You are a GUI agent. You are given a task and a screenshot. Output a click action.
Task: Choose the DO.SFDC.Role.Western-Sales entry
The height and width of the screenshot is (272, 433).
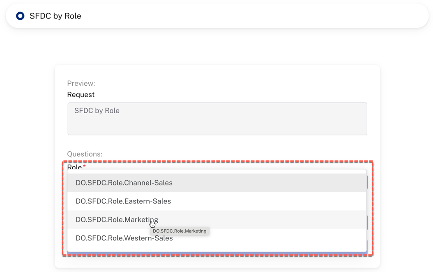tap(124, 238)
